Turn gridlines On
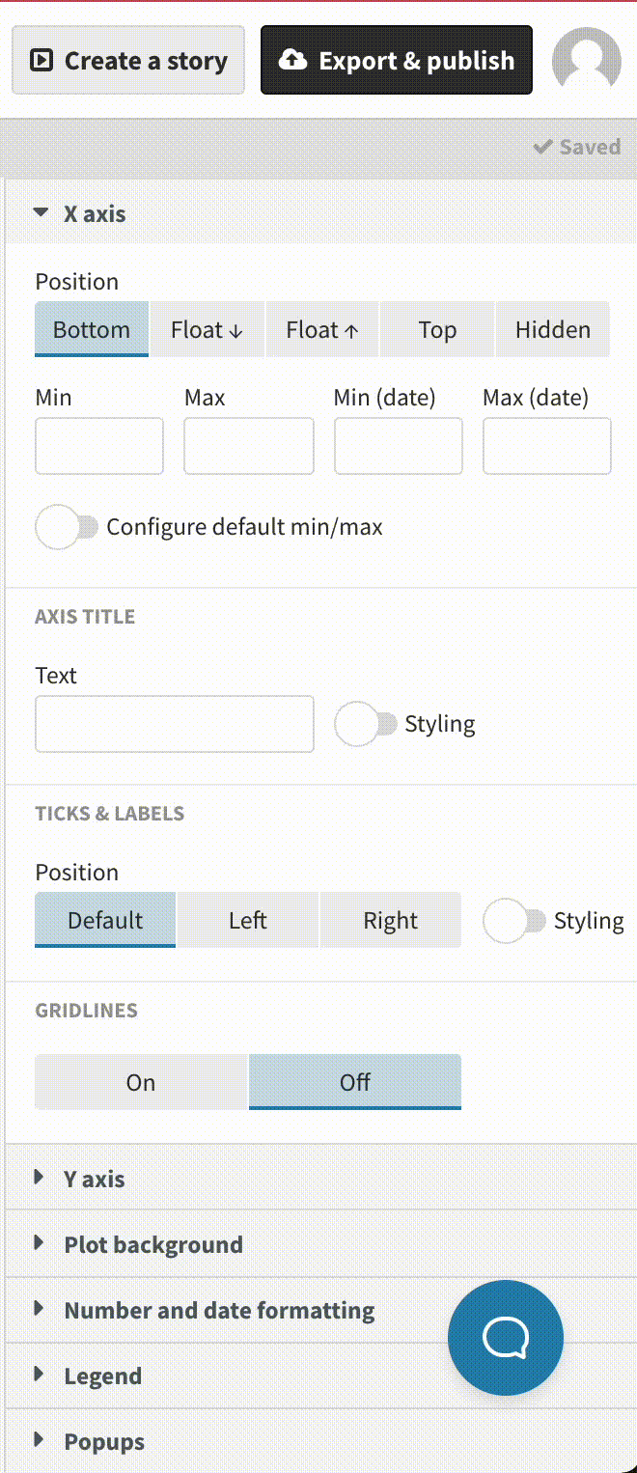Image resolution: width=637 pixels, height=1473 pixels. [141, 1082]
